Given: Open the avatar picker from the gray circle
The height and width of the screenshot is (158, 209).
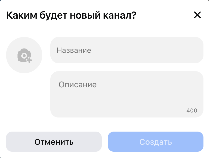Looking at the screenshot, I should click(24, 55).
